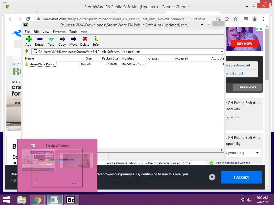The image size is (274, 205).
Task: Go forward in Chrome browser
Action: [x=19, y=19]
